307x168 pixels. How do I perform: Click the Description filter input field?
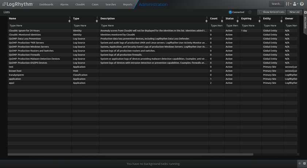point(153,26)
